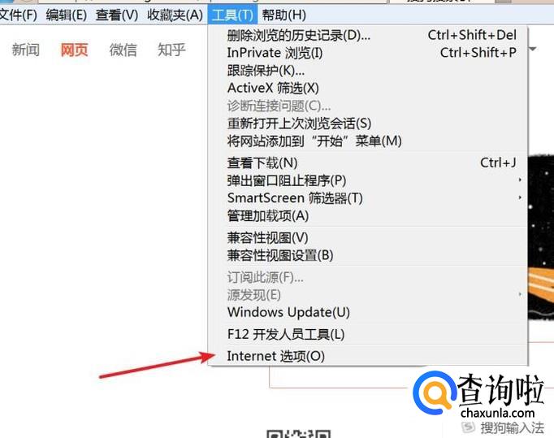This screenshot has height=438, width=554.
Task: Open 跟踪保护(K) menu item
Action: tap(368, 71)
